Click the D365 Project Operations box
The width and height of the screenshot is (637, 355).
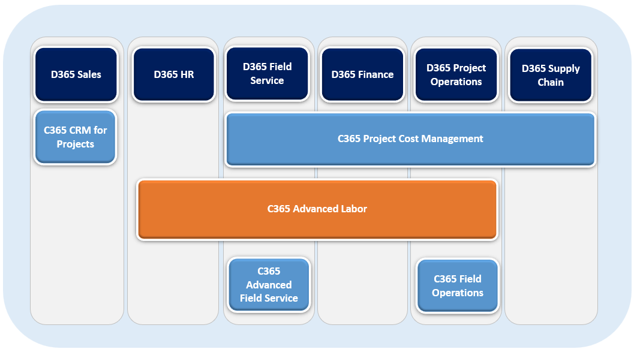click(x=456, y=75)
